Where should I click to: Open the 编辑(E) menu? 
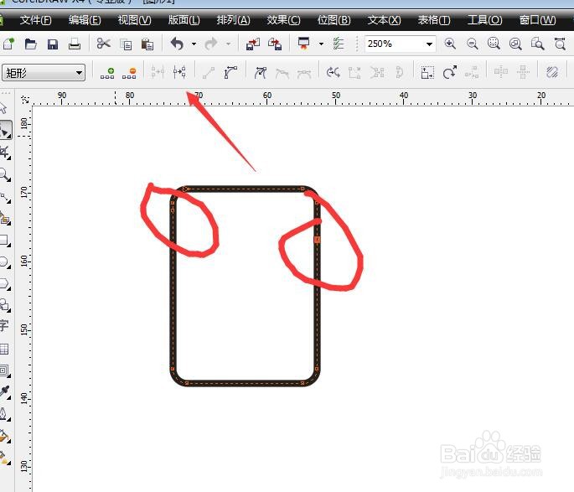pos(85,20)
